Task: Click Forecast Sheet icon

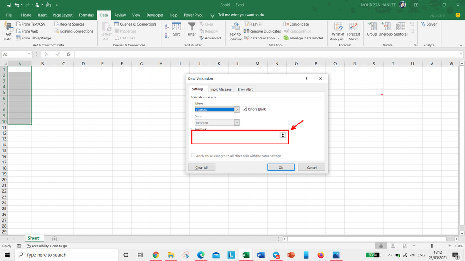Action: [353, 32]
